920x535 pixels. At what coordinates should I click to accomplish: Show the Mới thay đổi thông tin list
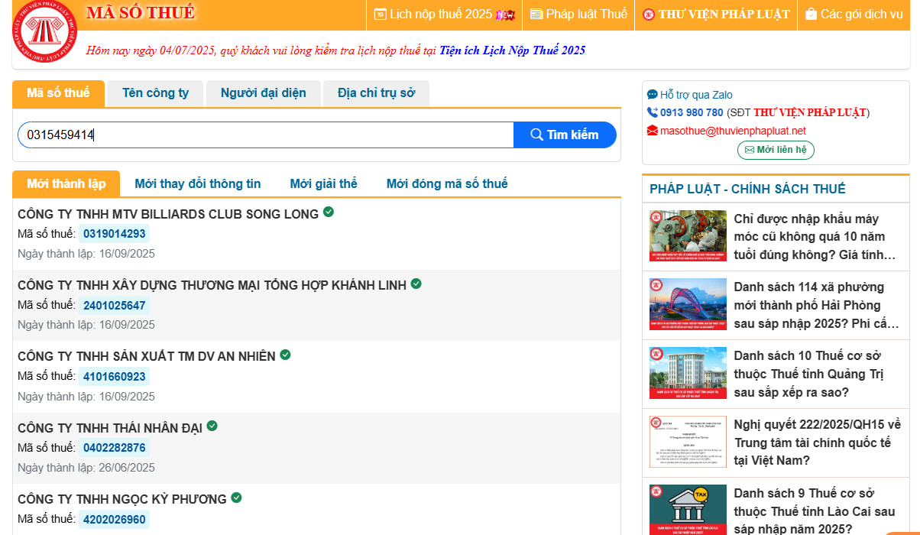point(198,183)
